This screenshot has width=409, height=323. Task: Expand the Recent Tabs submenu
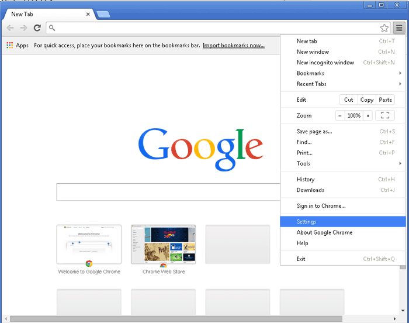pyautogui.click(x=343, y=84)
